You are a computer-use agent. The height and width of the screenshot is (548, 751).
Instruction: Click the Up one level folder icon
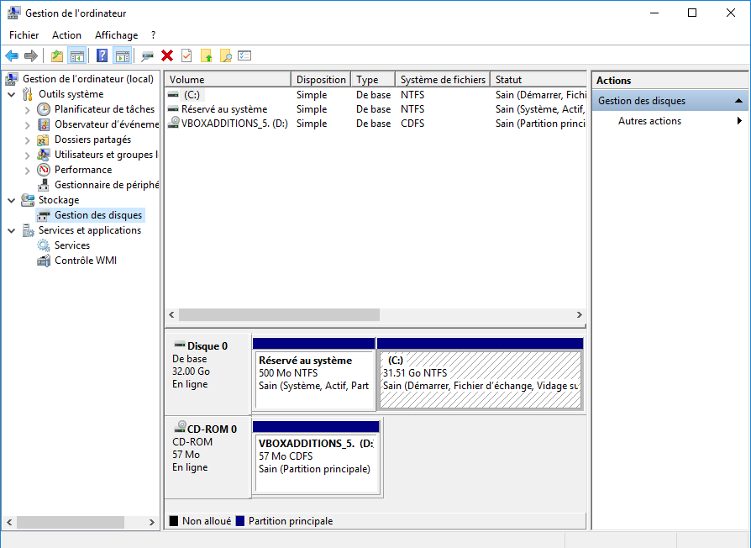(57, 56)
